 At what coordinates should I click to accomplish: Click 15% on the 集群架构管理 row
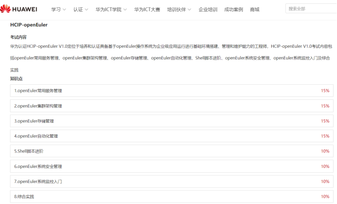pos(325,106)
